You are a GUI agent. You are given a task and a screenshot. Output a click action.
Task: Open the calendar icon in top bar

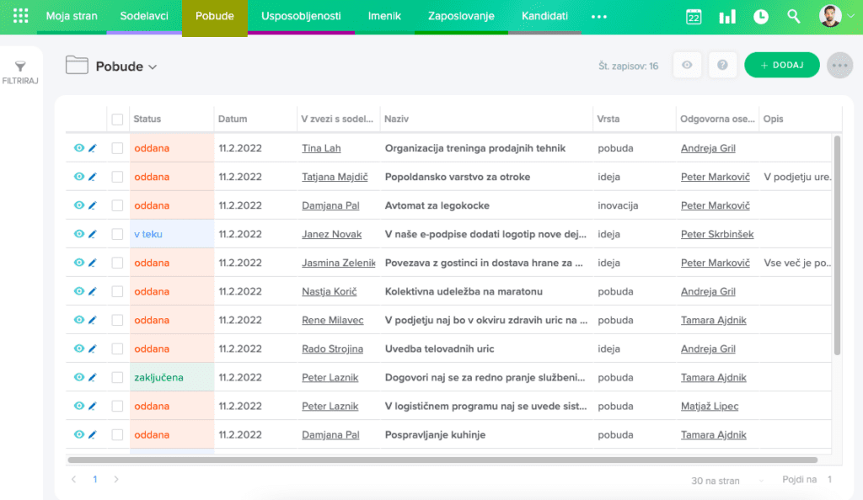(x=694, y=17)
